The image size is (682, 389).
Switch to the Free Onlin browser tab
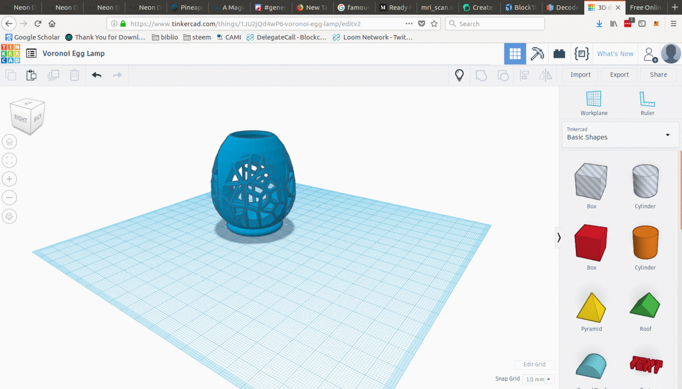point(645,7)
